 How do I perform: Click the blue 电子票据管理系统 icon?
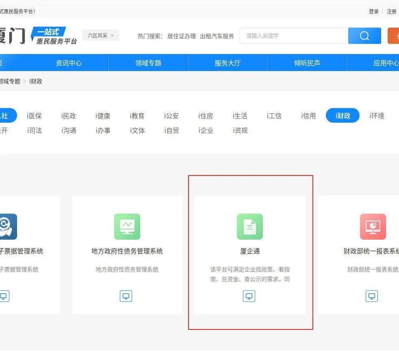6,227
